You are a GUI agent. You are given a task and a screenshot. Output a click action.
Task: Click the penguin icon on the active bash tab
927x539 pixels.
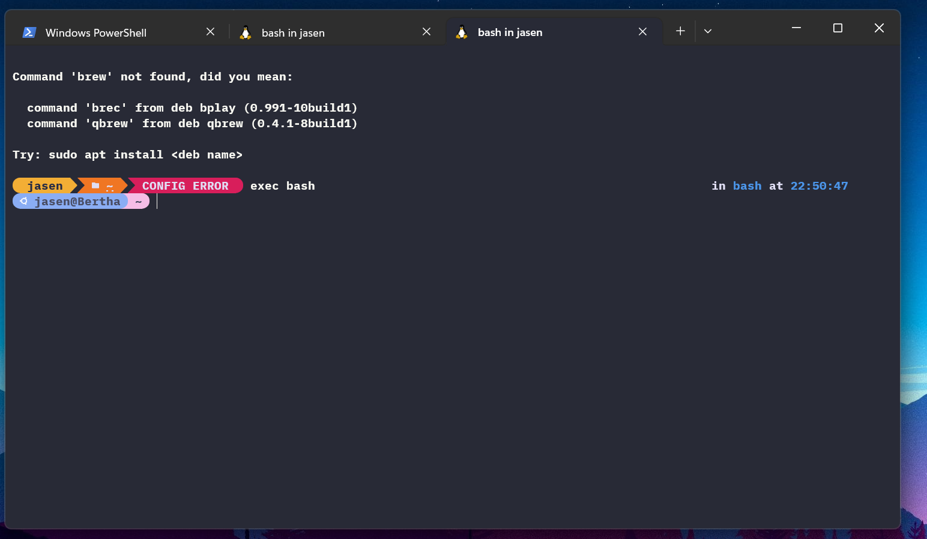[x=461, y=32]
